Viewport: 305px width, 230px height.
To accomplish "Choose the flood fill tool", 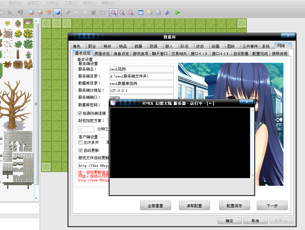I will point(94,12).
